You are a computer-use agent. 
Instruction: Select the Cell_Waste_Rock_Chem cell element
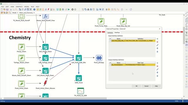coord(46,71)
